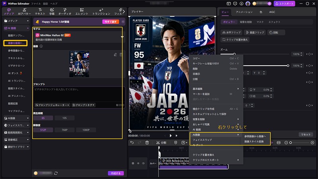Select ビデオクローン in sidebar
This screenshot has width=318, height=179.
[x=16, y=66]
